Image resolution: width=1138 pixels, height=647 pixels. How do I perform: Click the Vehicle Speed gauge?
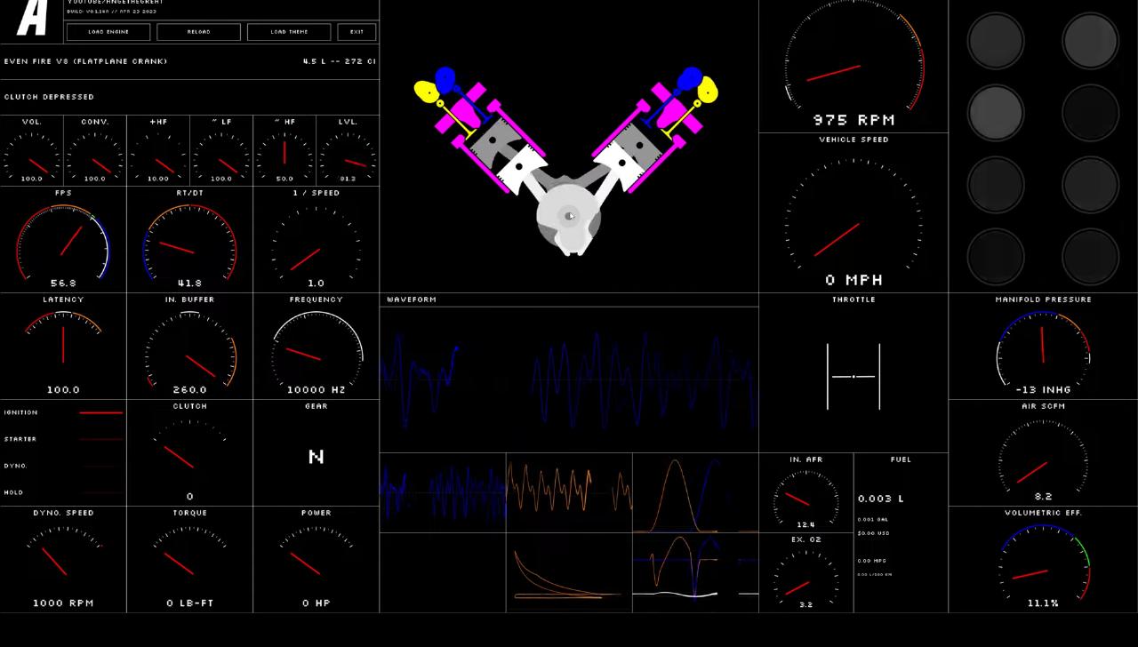coord(853,212)
